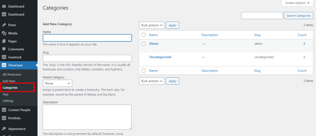
Task: Click the Livestock a3 icon
Action: (x=4, y=57)
